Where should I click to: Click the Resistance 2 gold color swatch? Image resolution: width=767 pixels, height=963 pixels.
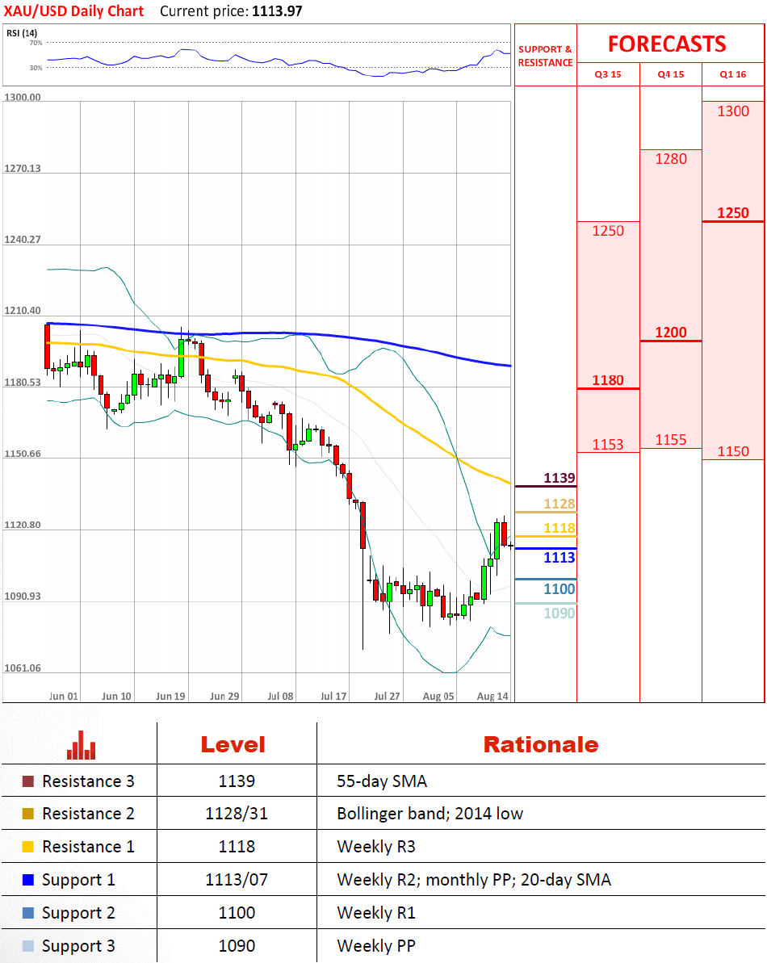27,814
